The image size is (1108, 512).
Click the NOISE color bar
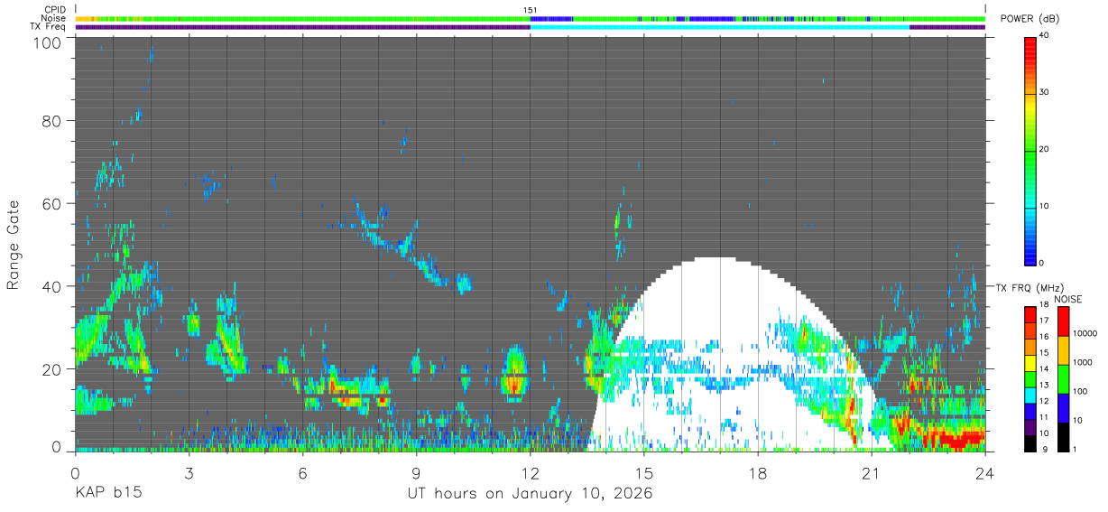click(1062, 379)
